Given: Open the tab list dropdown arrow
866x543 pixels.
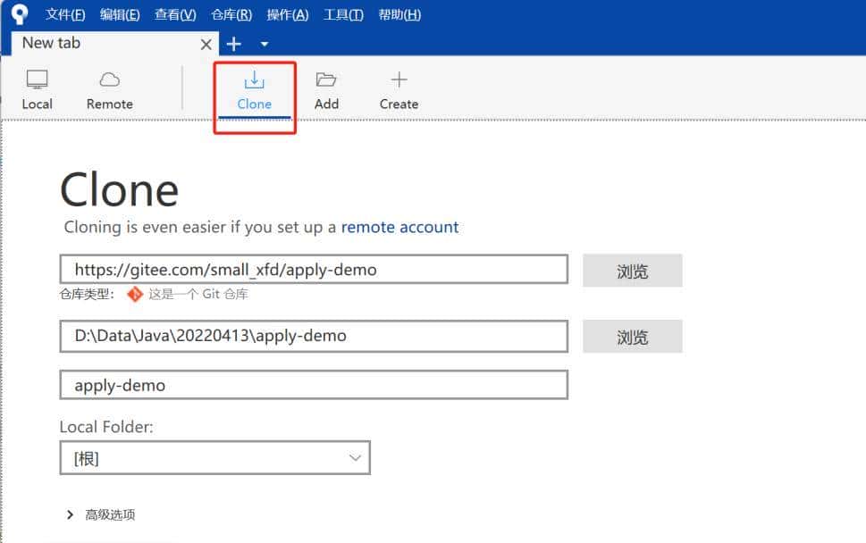Looking at the screenshot, I should tap(264, 43).
